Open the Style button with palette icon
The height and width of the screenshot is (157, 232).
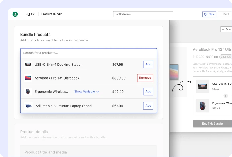(209, 14)
